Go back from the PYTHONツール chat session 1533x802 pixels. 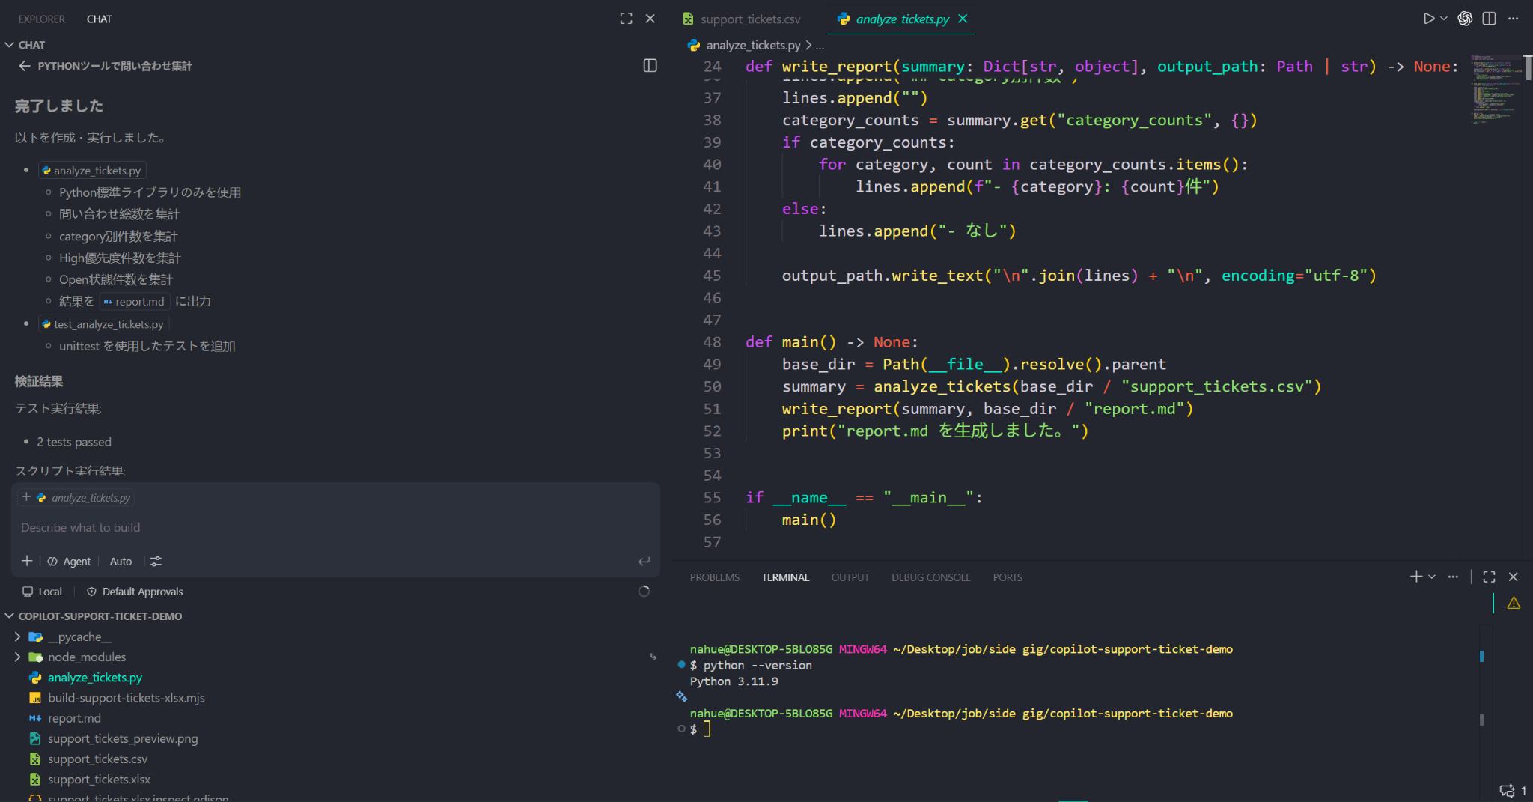pyautogui.click(x=25, y=66)
